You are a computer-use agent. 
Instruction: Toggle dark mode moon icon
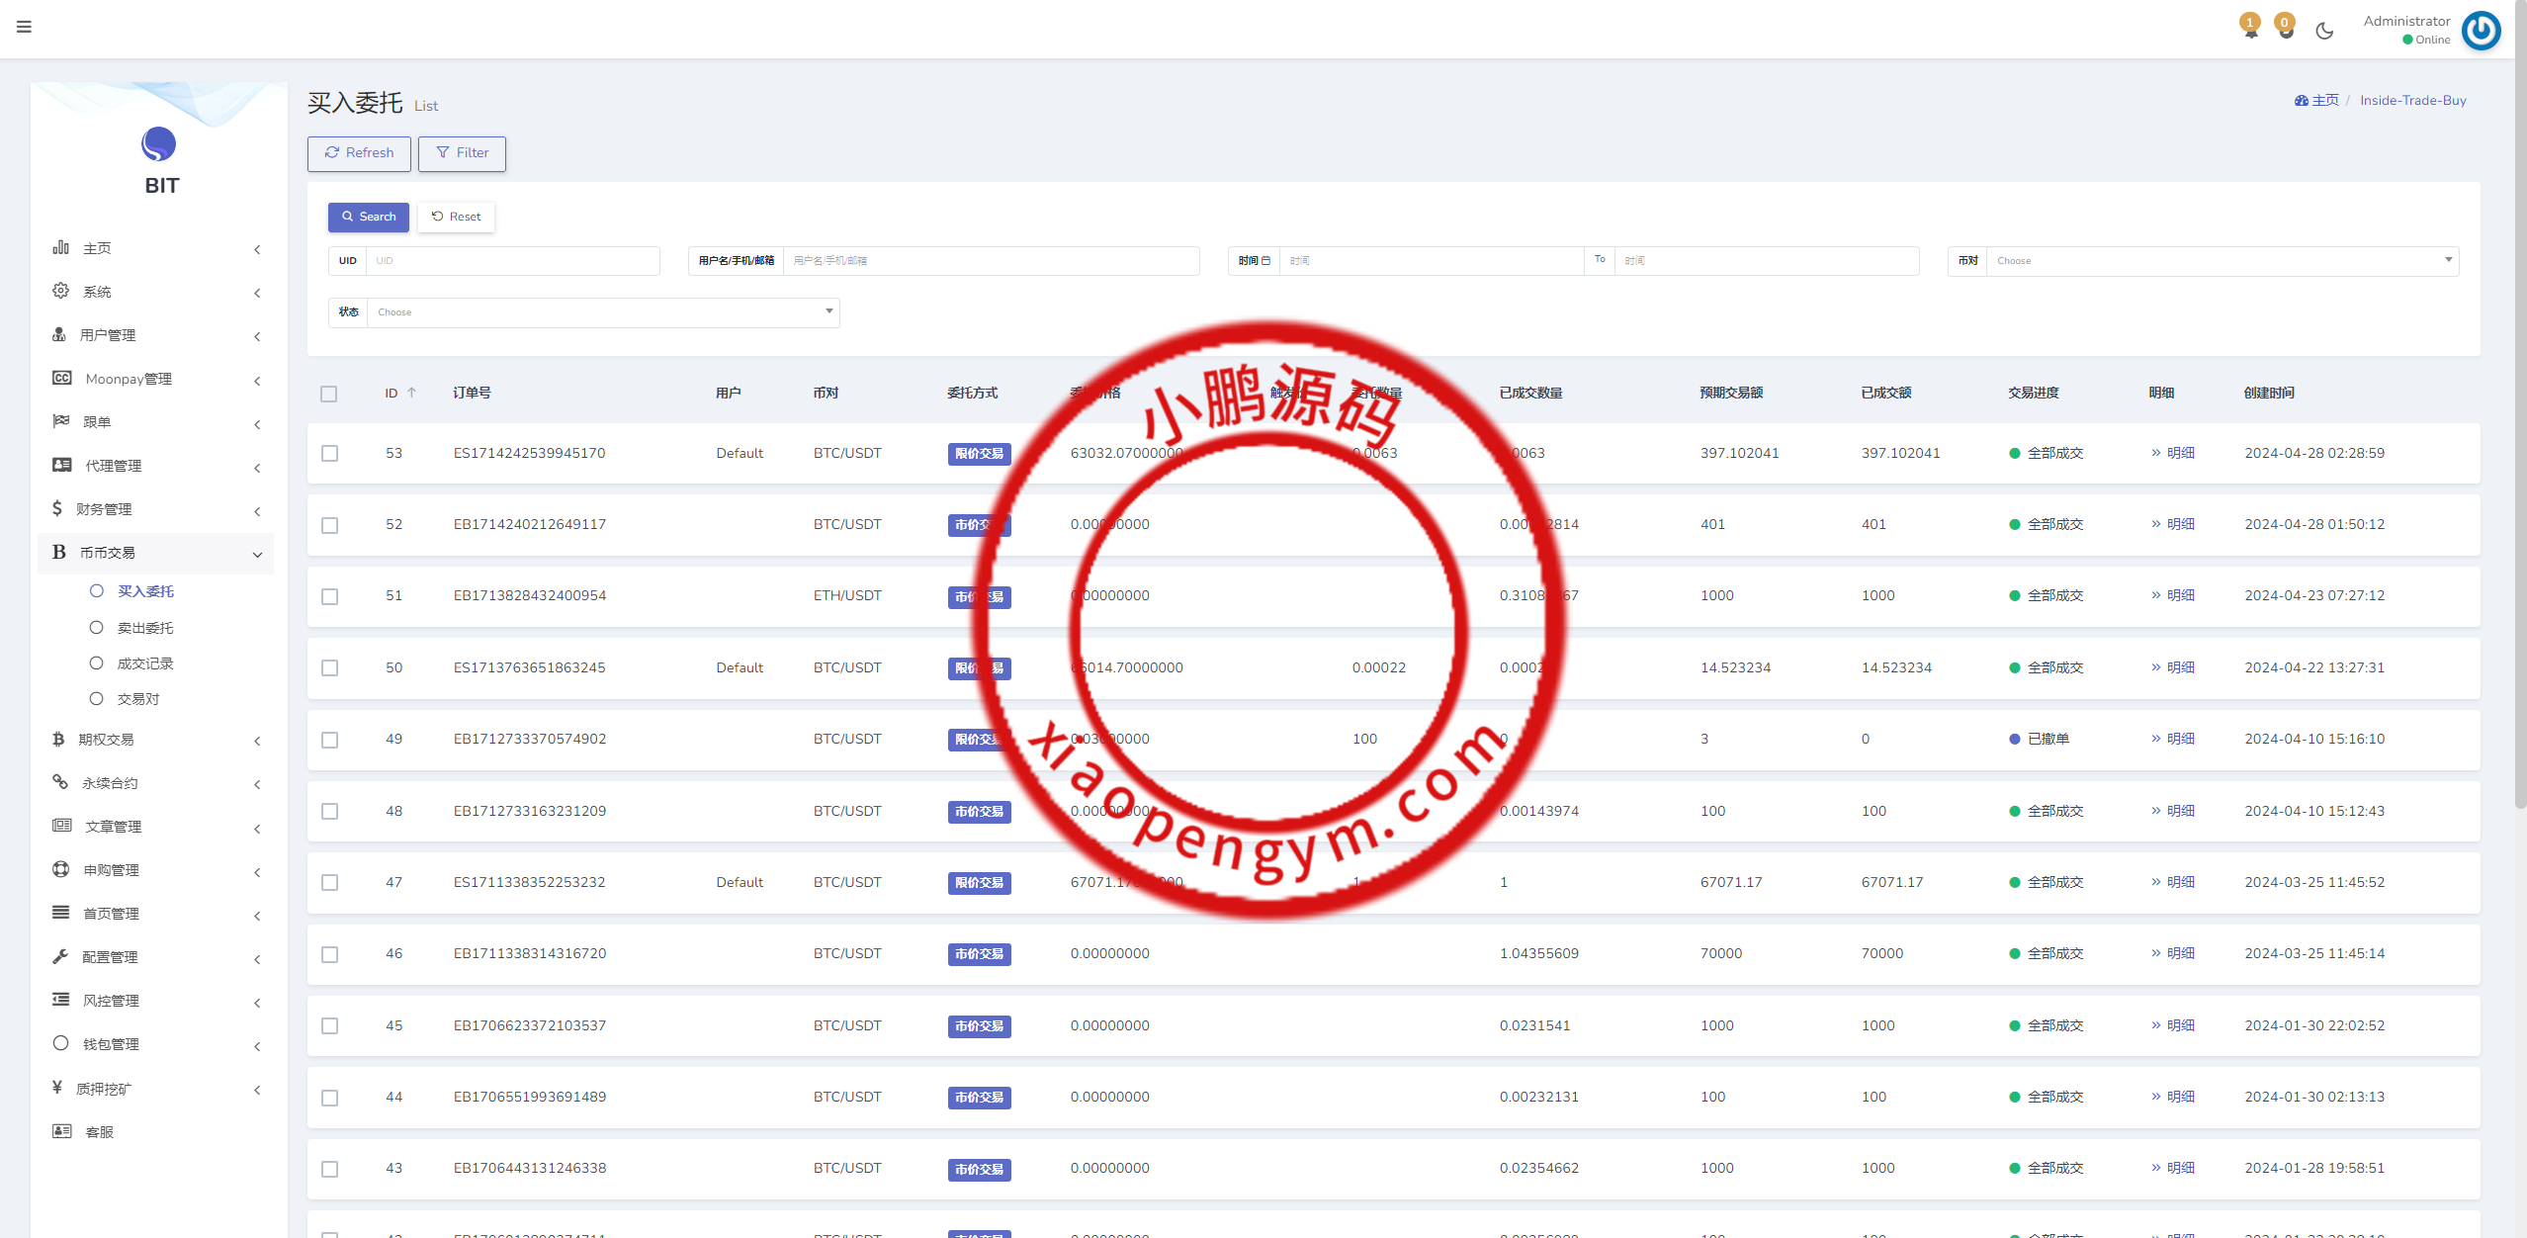point(2324,31)
